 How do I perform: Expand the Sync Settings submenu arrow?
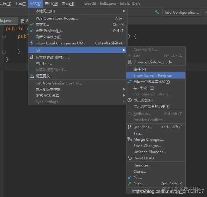(124, 102)
